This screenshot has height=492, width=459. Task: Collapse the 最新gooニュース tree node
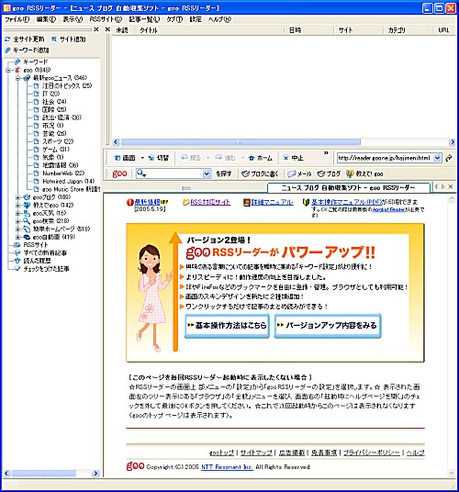coord(17,78)
